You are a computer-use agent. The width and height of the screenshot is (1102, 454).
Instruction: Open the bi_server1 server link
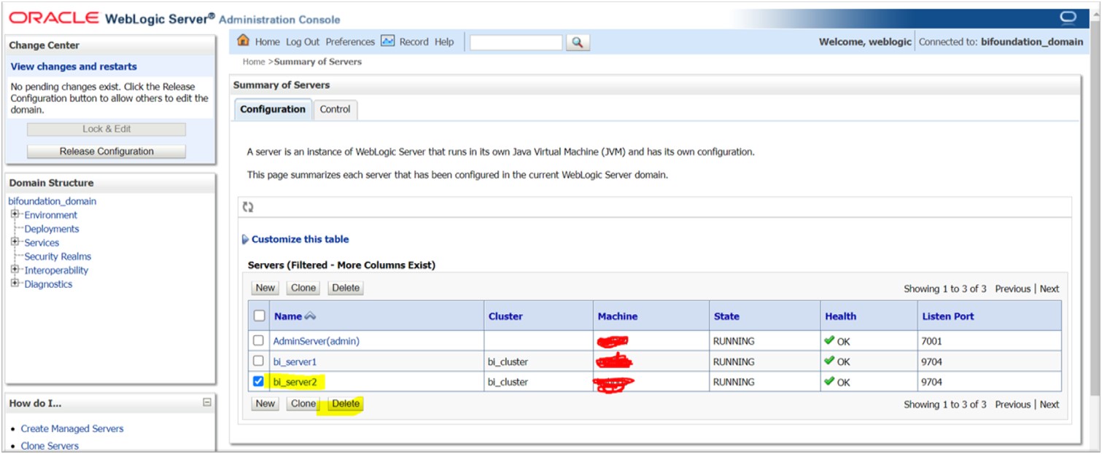click(x=295, y=361)
